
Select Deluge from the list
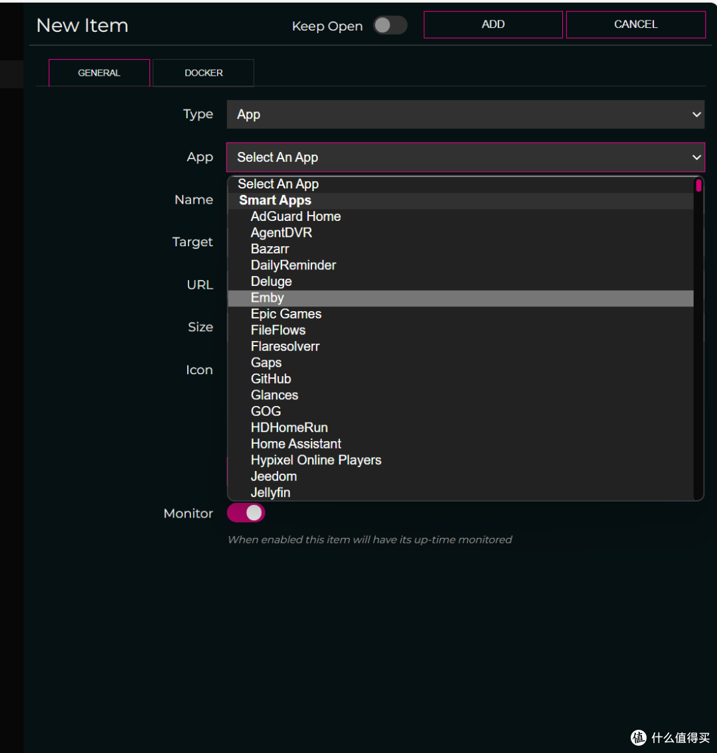[x=271, y=281]
